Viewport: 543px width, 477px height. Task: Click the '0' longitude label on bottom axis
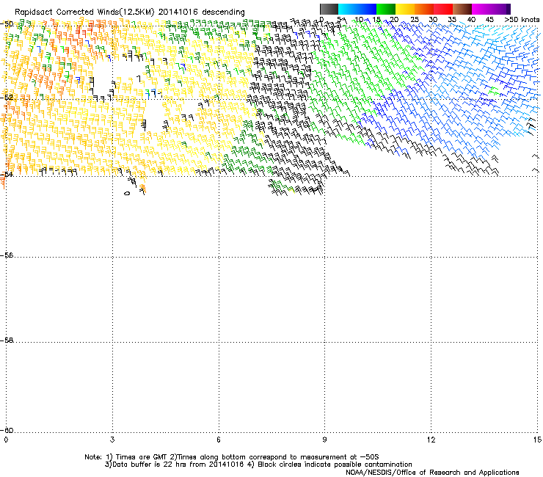point(6,440)
